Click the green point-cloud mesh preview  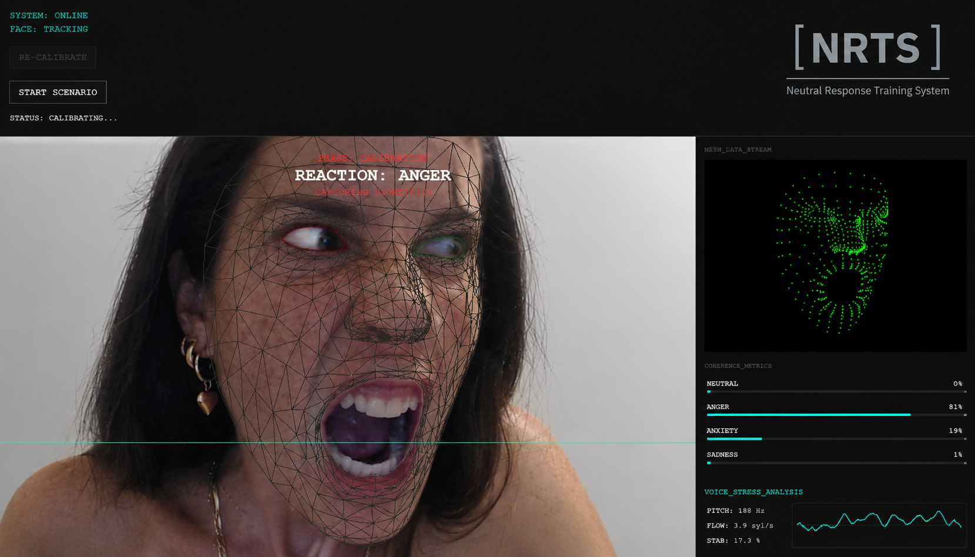[x=835, y=256]
